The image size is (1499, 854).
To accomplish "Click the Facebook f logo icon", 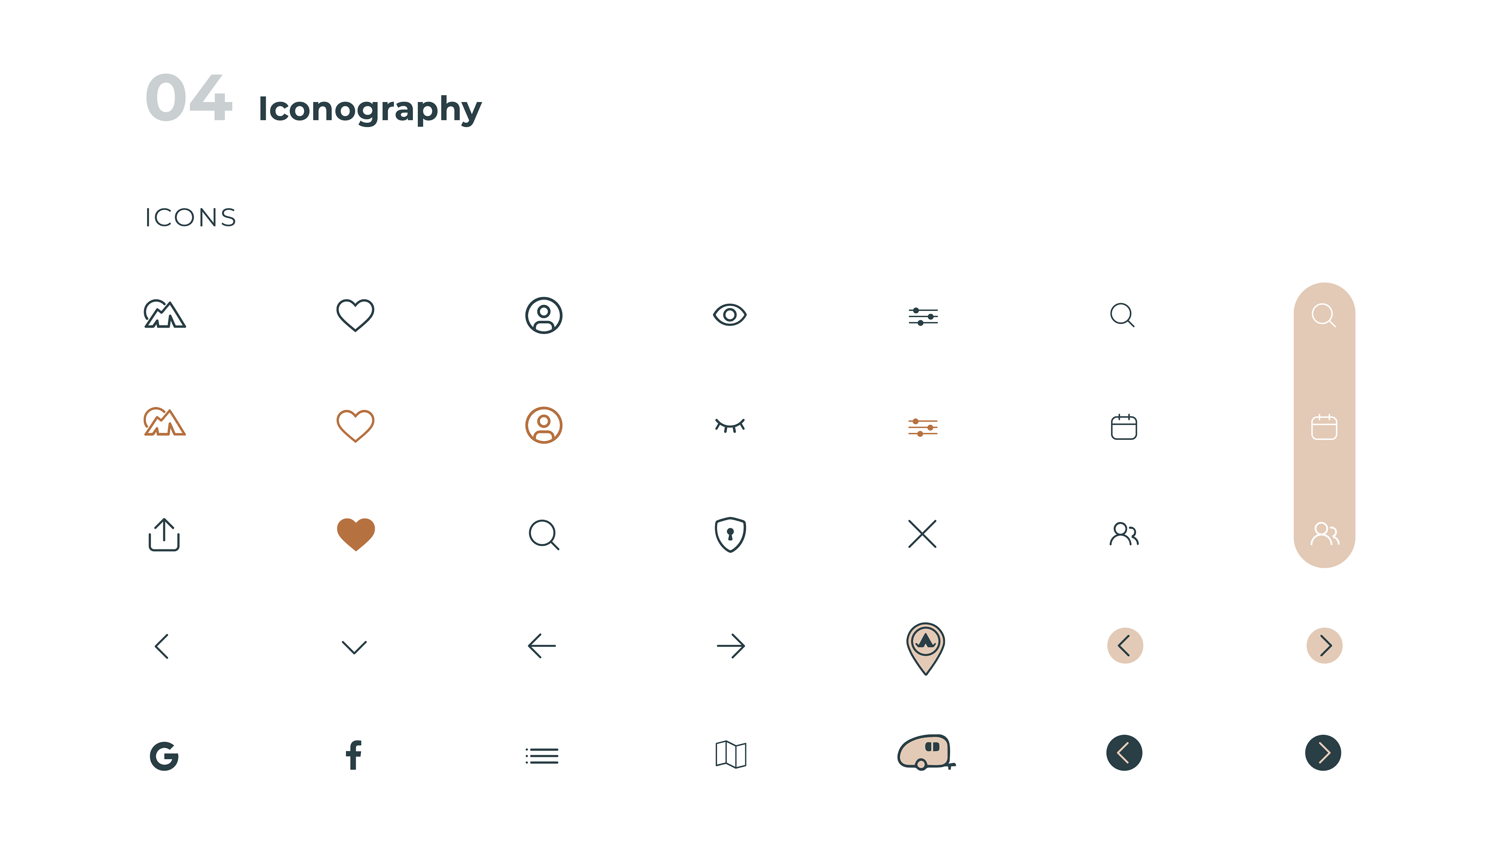I will 353,755.
